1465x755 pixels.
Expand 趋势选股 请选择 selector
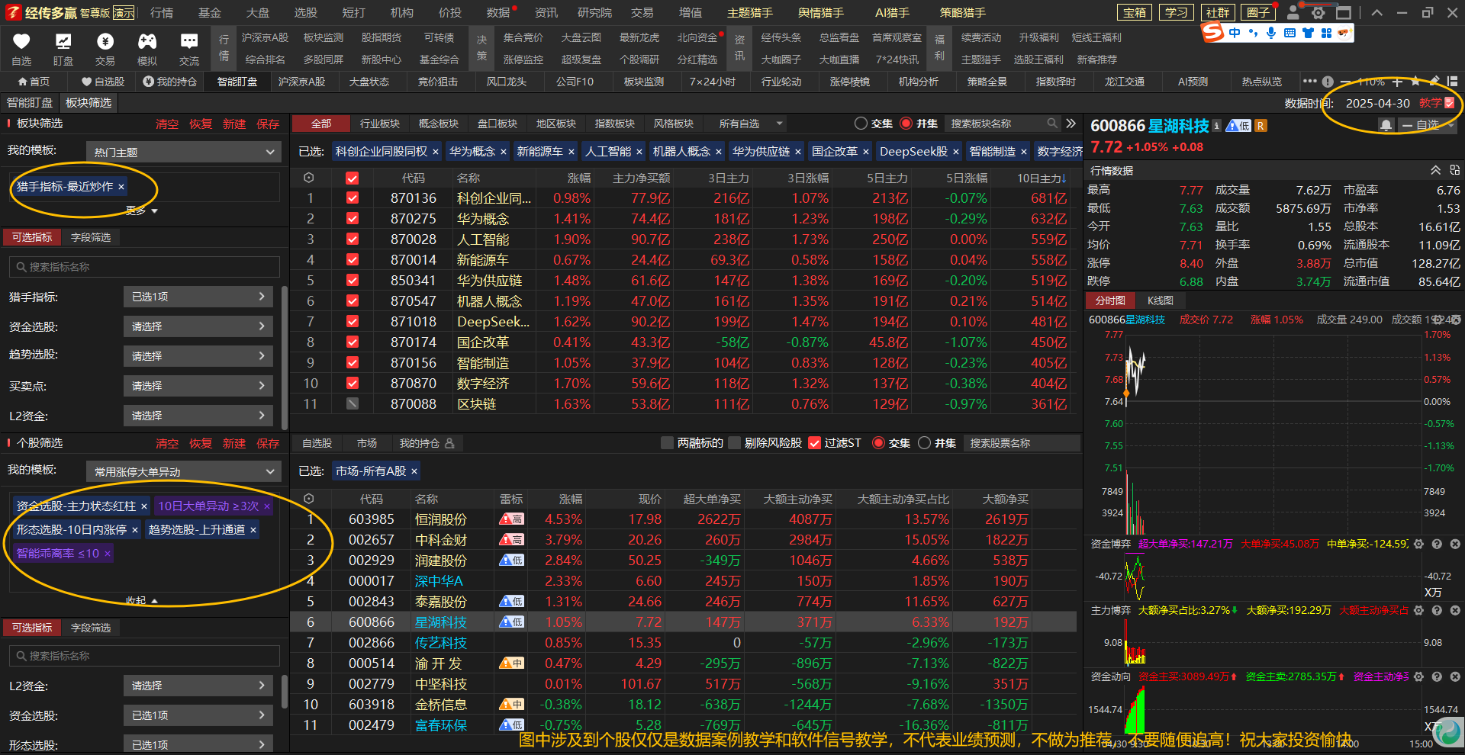(x=198, y=356)
